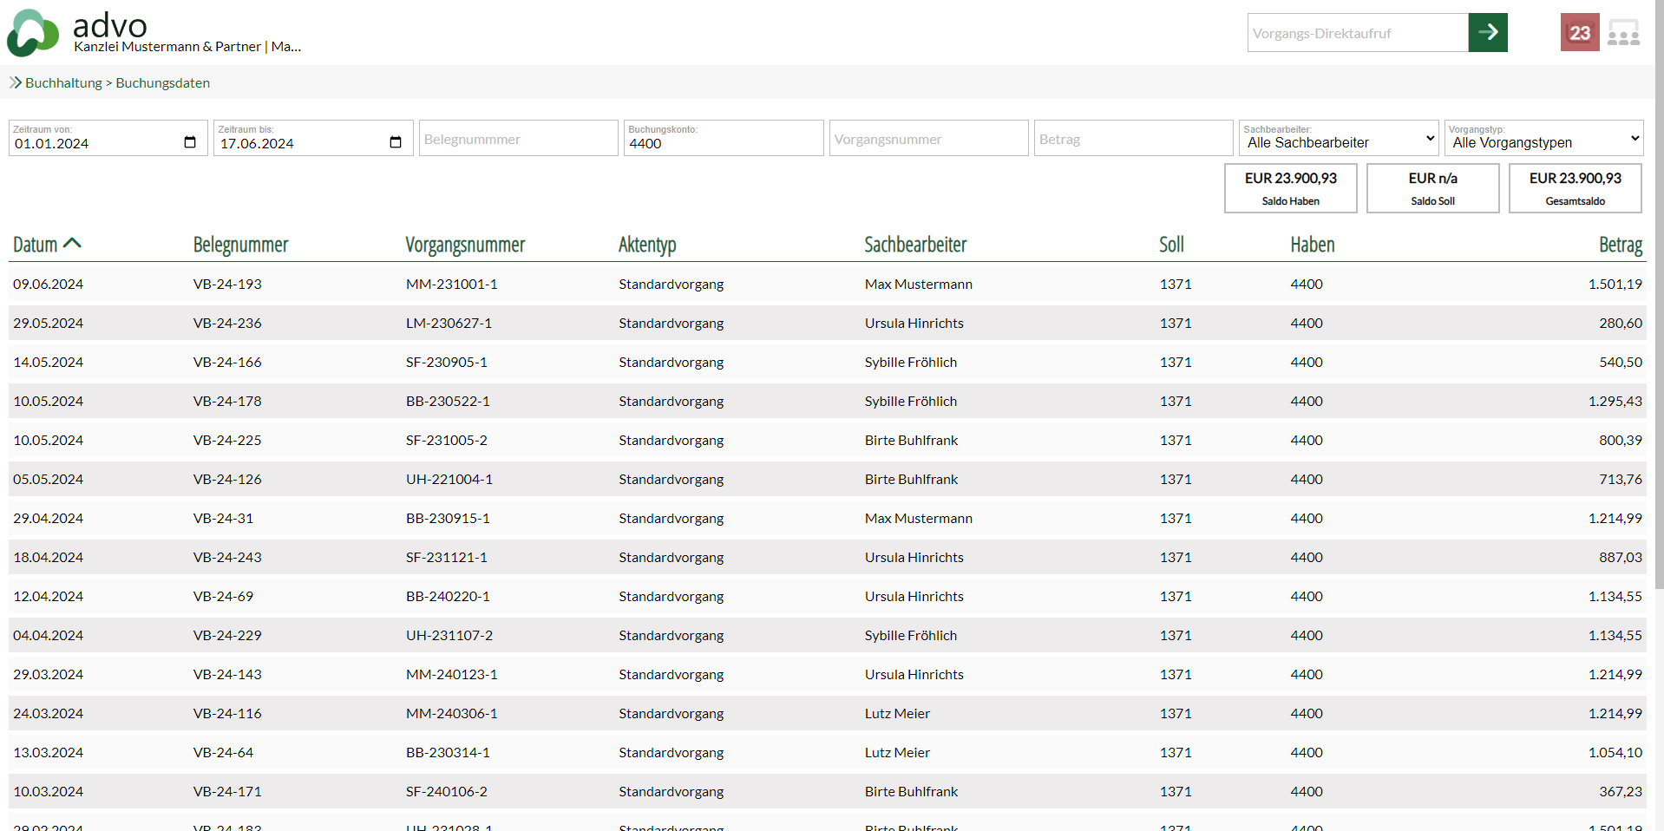Image resolution: width=1664 pixels, height=831 pixels.
Task: Click the vertical page scrollbar
Action: coord(1658,347)
